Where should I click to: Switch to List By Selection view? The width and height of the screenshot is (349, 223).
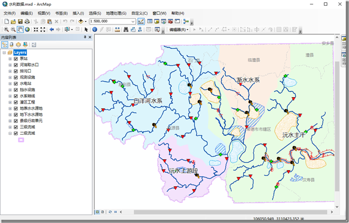tap(25, 45)
